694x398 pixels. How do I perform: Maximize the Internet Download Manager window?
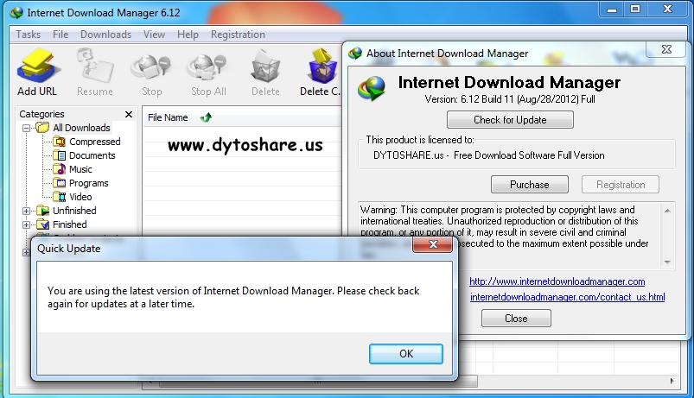[635, 9]
